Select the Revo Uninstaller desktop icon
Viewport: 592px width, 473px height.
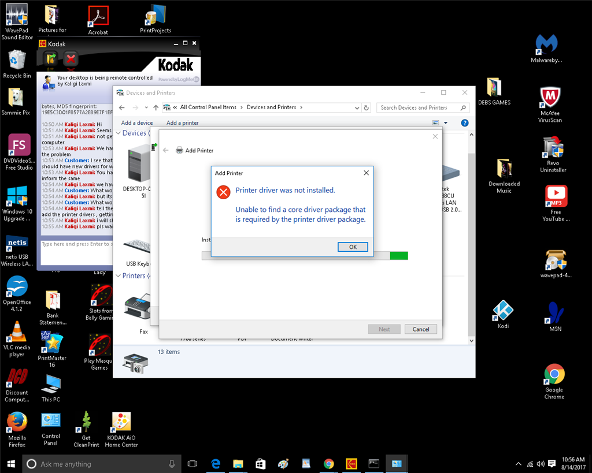click(553, 154)
